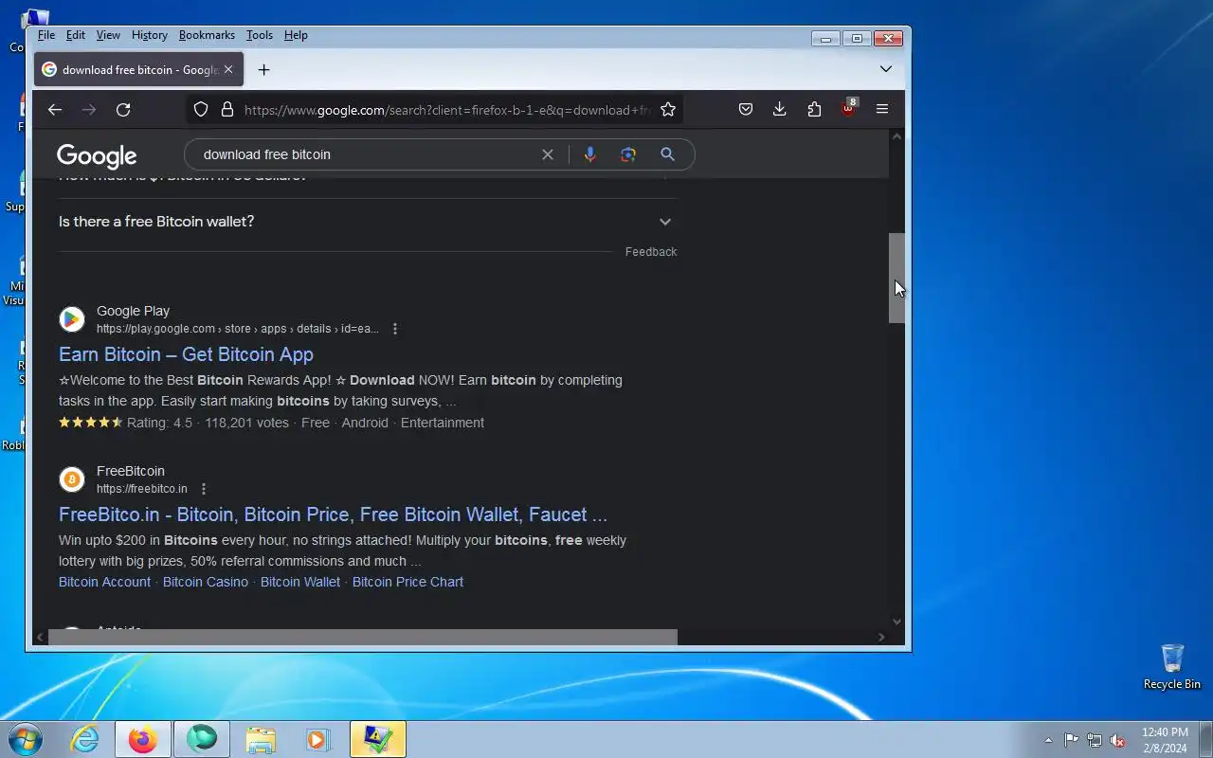Open Windows Media Player from taskbar
1213x758 pixels.
click(x=318, y=739)
